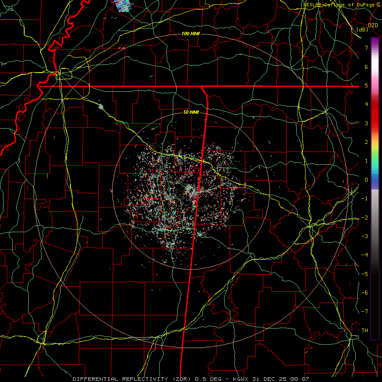This screenshot has width=382, height=382.
Task: Click the '-1' value on color scale
Action: click(365, 199)
